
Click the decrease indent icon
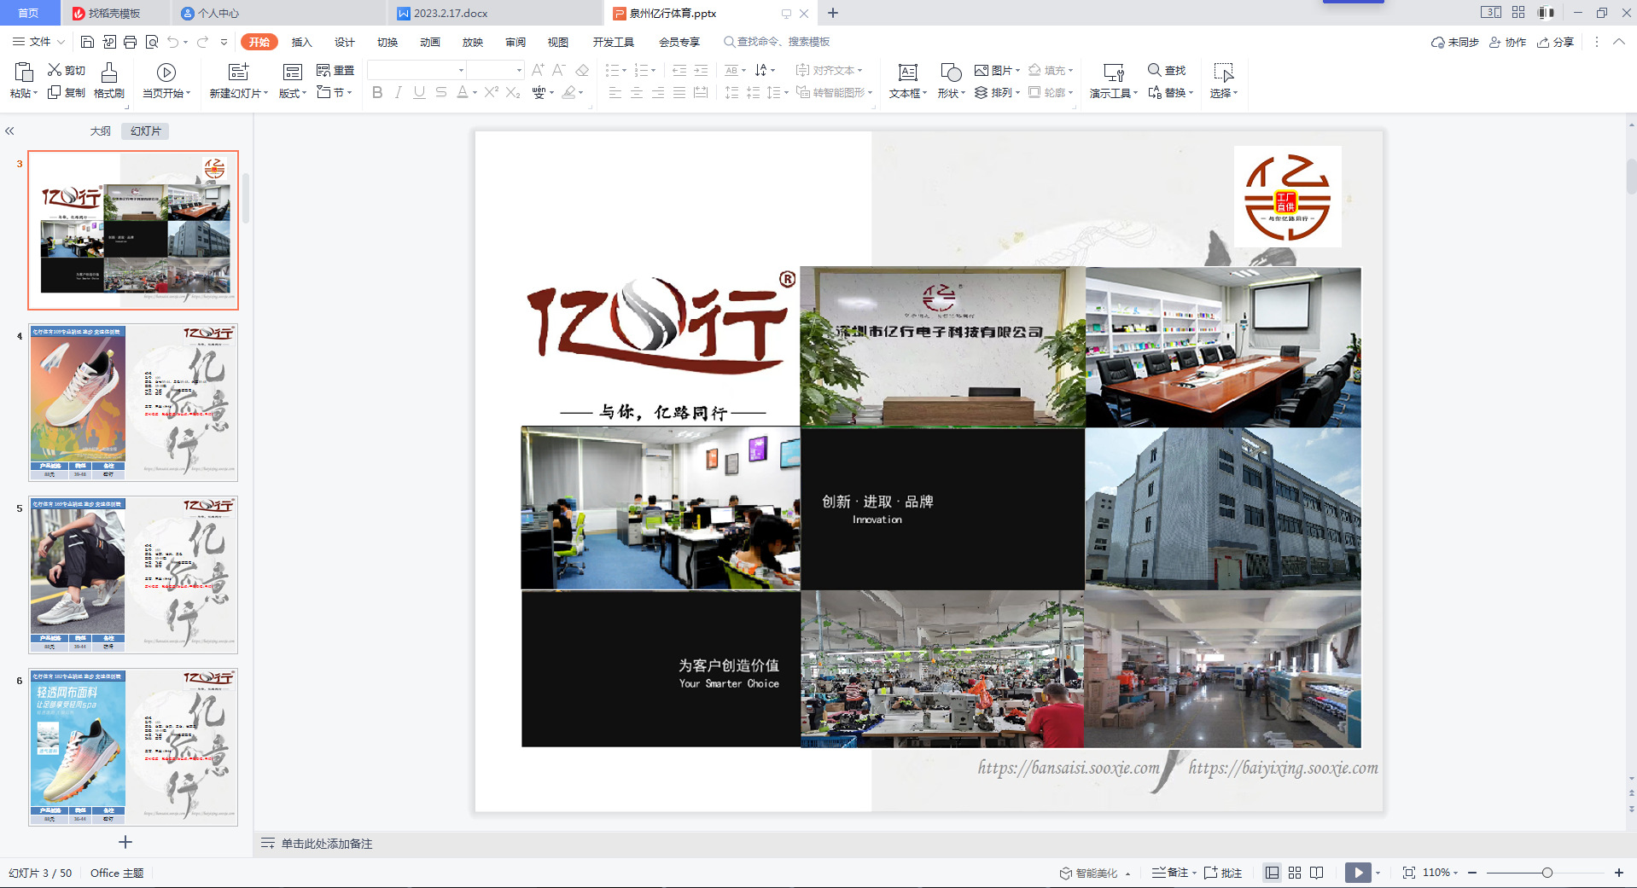click(x=679, y=70)
